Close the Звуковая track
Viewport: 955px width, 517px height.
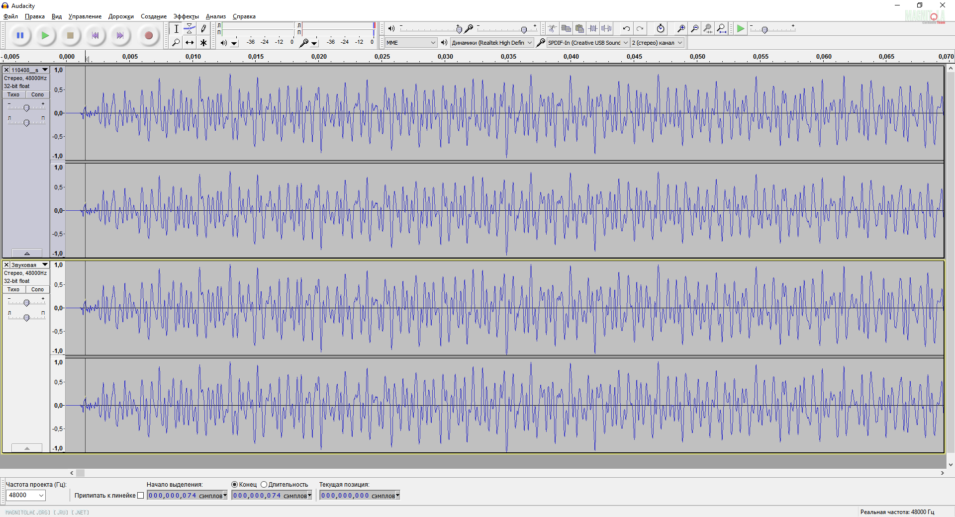tap(6, 265)
